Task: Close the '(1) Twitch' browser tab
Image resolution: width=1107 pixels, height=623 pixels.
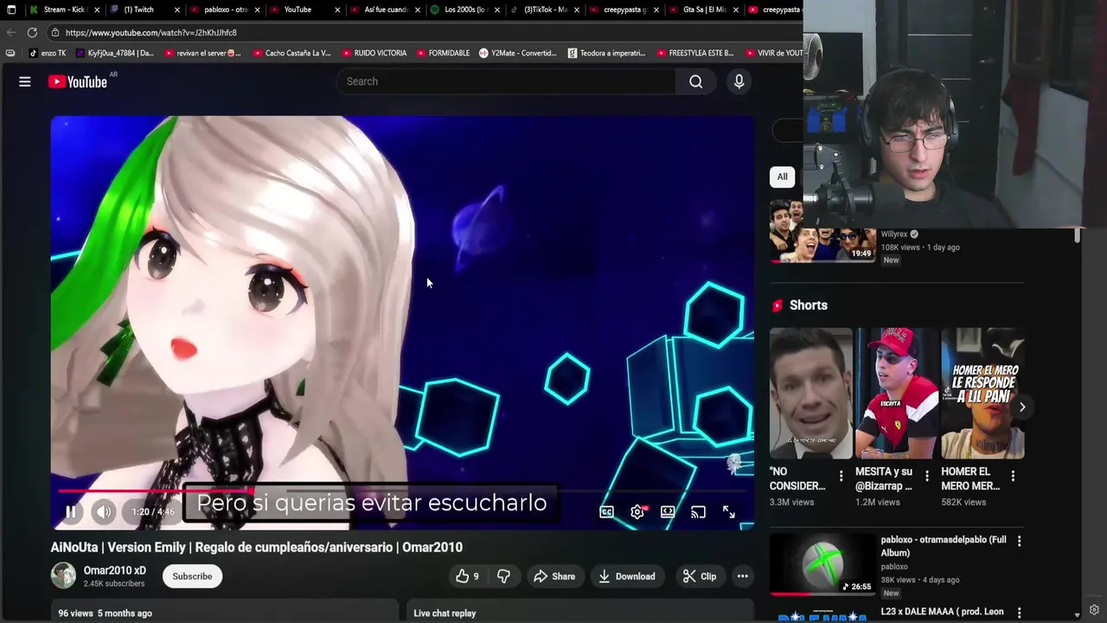Action: [177, 10]
